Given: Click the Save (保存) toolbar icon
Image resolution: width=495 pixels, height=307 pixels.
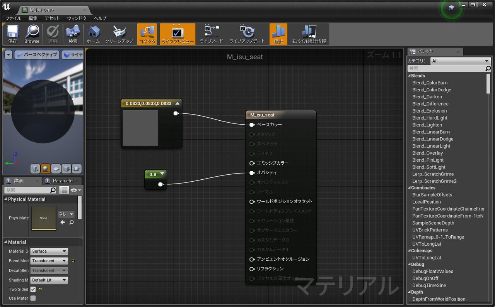Looking at the screenshot, I should coord(12,34).
